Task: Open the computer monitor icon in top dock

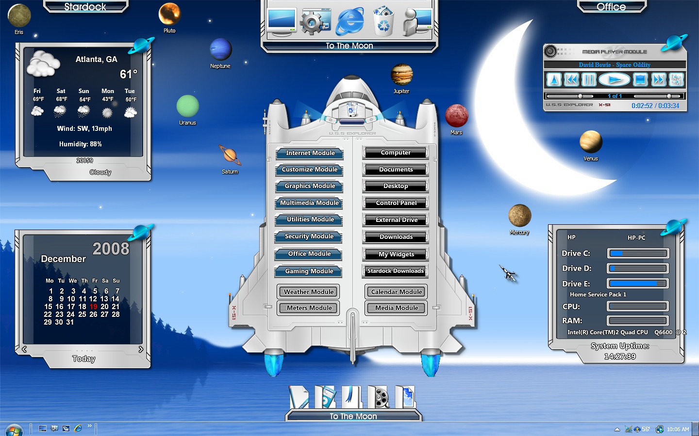Action: tap(282, 22)
